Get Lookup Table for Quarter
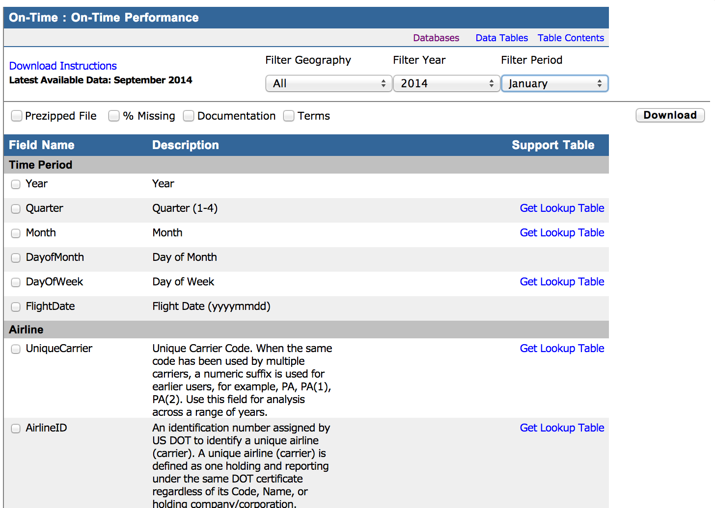The width and height of the screenshot is (715, 508). [x=562, y=208]
